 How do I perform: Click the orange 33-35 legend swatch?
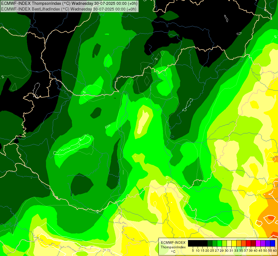coord(239,243)
